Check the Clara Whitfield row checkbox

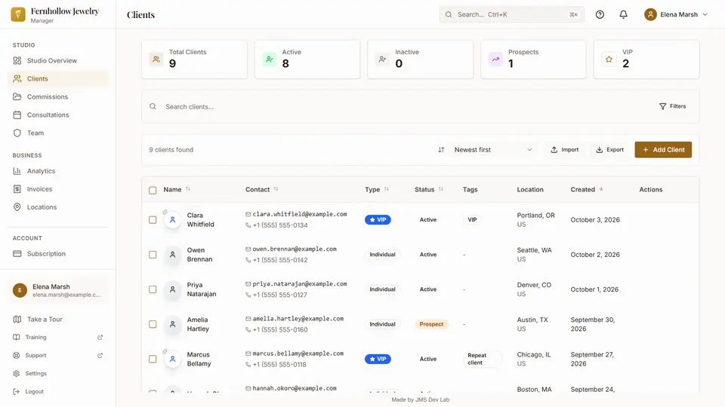point(153,219)
